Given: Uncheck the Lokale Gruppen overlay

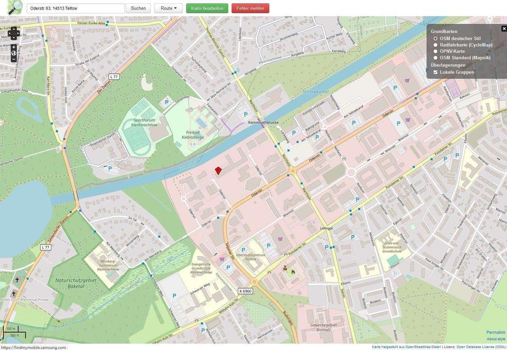Looking at the screenshot, I should pyautogui.click(x=435, y=72).
